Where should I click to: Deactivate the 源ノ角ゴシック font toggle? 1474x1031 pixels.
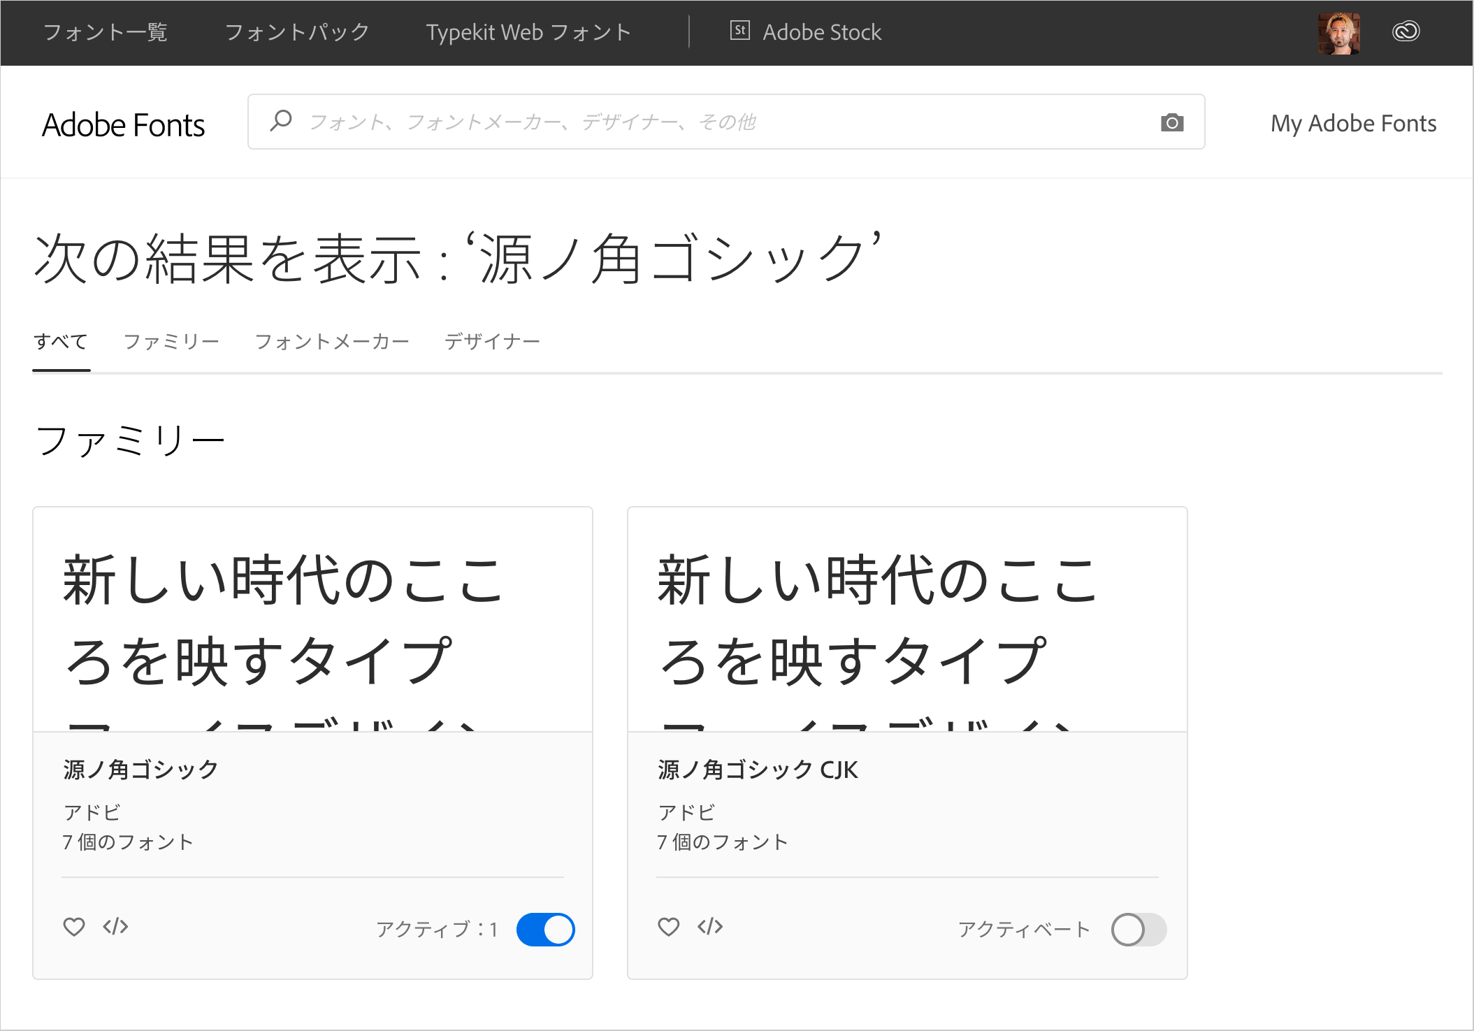(x=545, y=930)
